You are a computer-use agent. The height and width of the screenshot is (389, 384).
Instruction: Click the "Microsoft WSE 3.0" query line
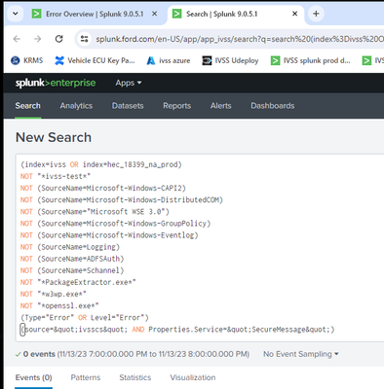coord(95,212)
